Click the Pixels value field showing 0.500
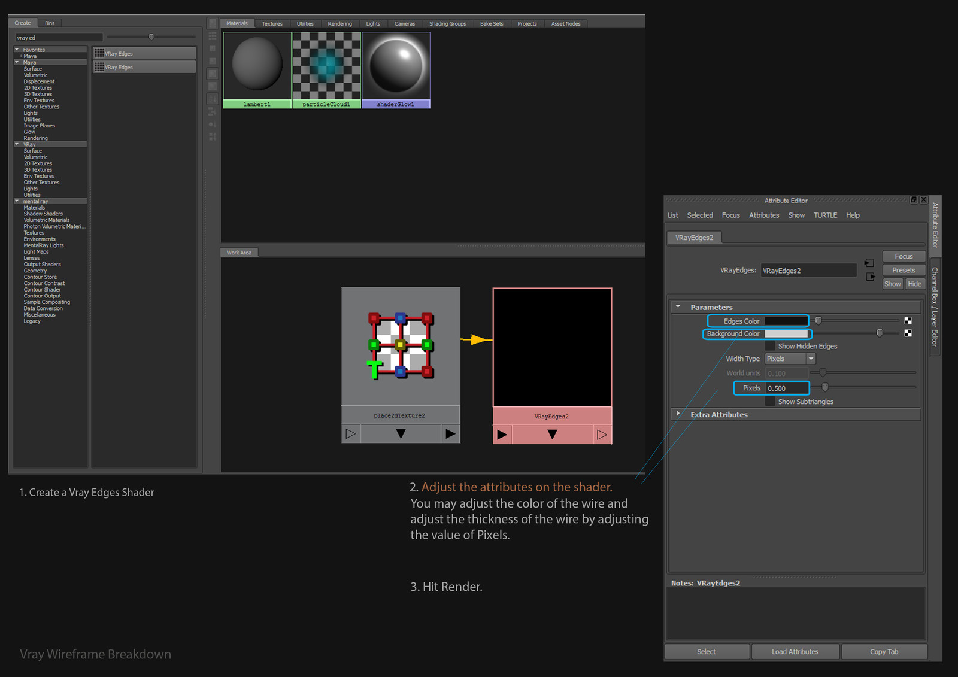958x677 pixels. tap(787, 388)
